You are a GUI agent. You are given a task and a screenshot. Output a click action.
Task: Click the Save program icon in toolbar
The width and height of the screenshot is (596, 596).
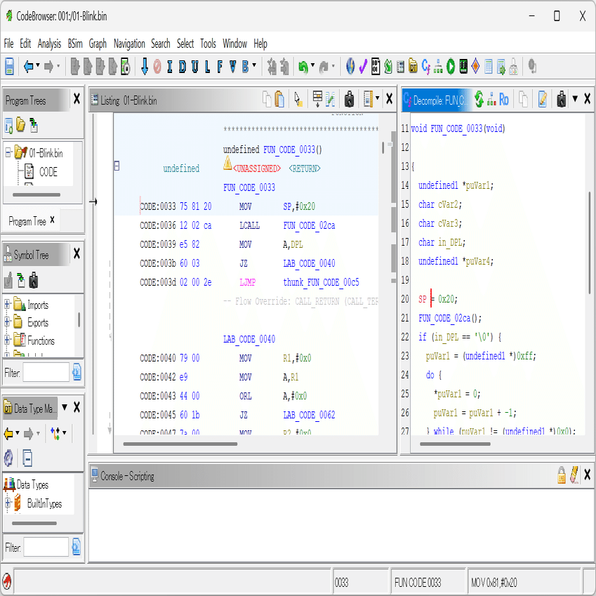10,67
